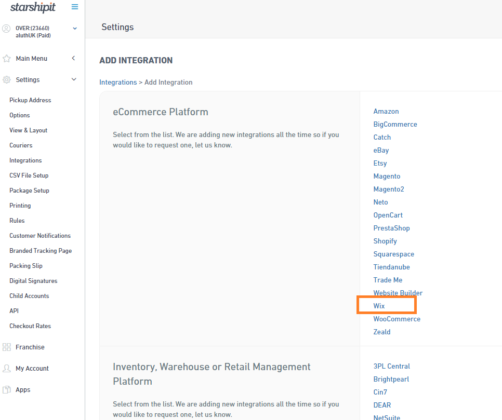Click the My Account person icon

click(x=6, y=368)
